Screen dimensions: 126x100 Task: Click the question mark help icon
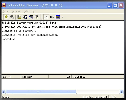[x=37, y=17]
